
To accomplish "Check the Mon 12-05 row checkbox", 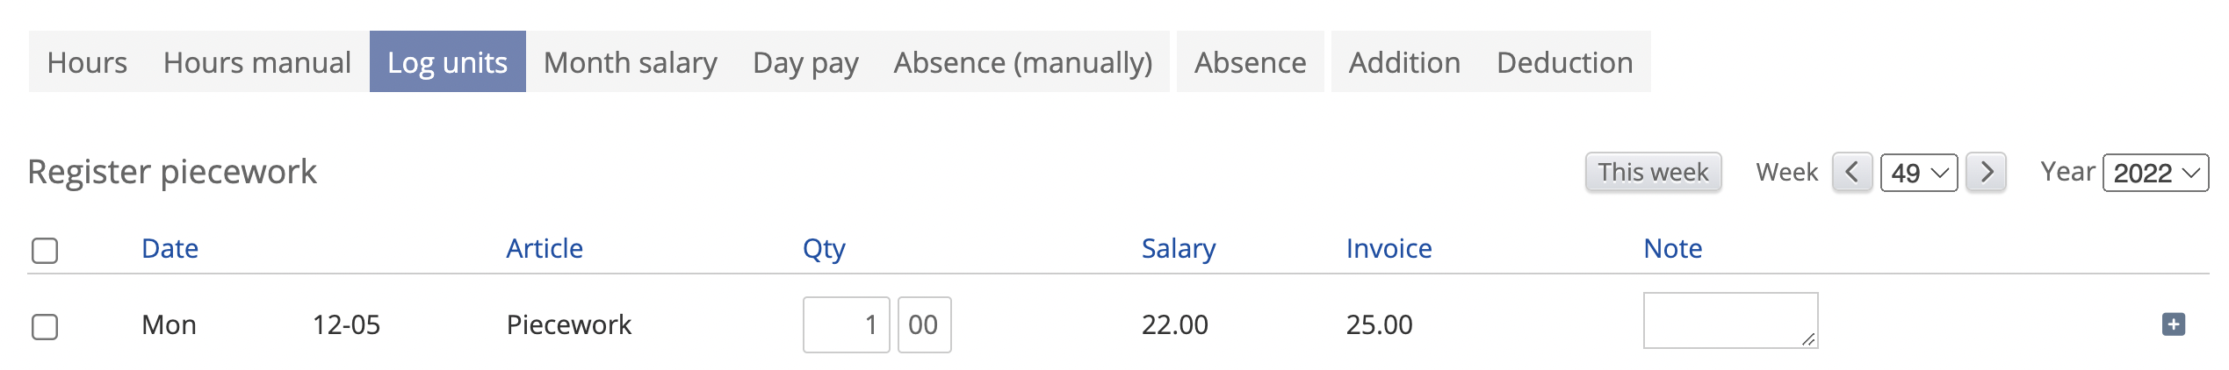I will [x=45, y=327].
